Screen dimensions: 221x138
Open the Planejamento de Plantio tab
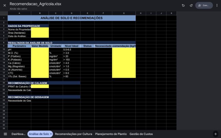[111, 134]
